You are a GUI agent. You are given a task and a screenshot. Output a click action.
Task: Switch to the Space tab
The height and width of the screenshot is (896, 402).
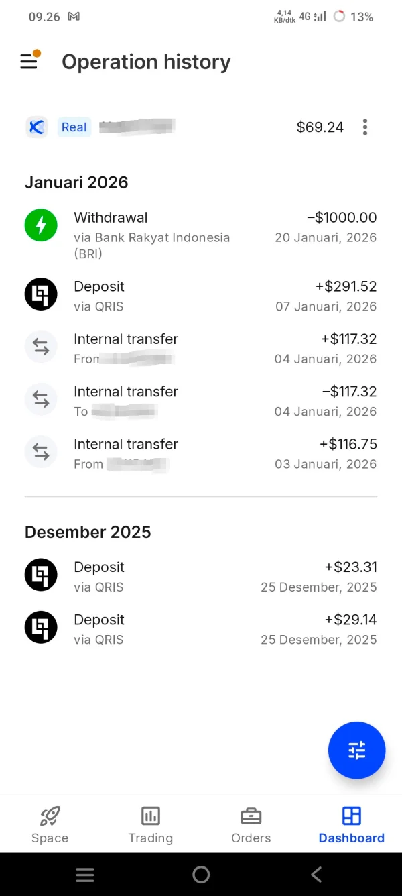pyautogui.click(x=50, y=824)
